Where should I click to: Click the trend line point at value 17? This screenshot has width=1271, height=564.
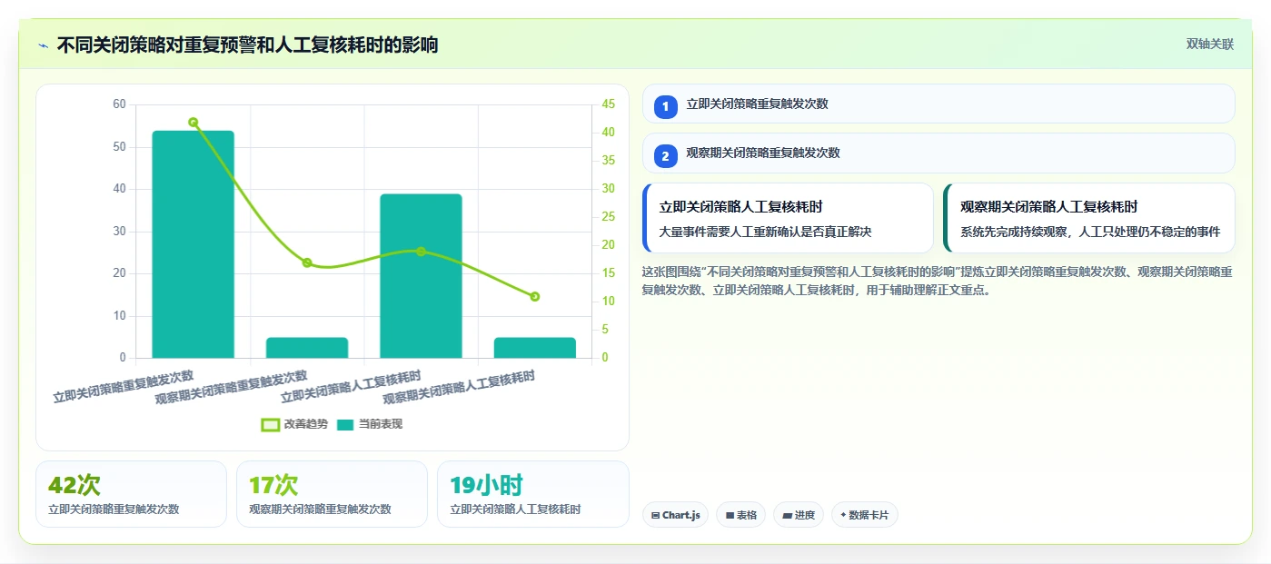pyautogui.click(x=307, y=262)
